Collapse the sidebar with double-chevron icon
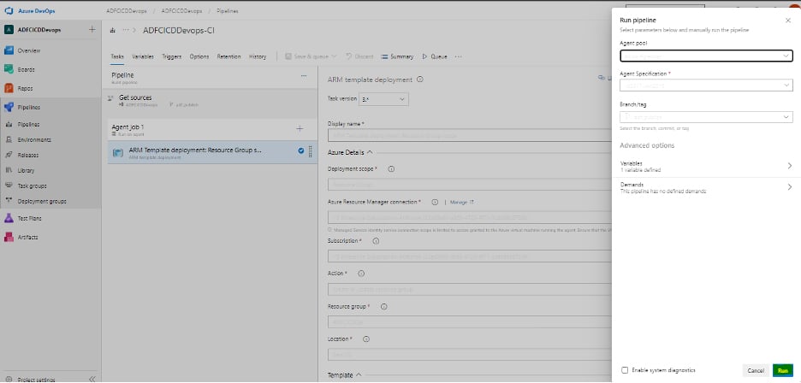 92,379
